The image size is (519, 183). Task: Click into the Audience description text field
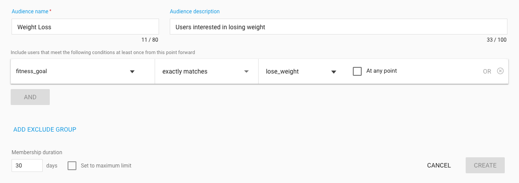pyautogui.click(x=338, y=27)
